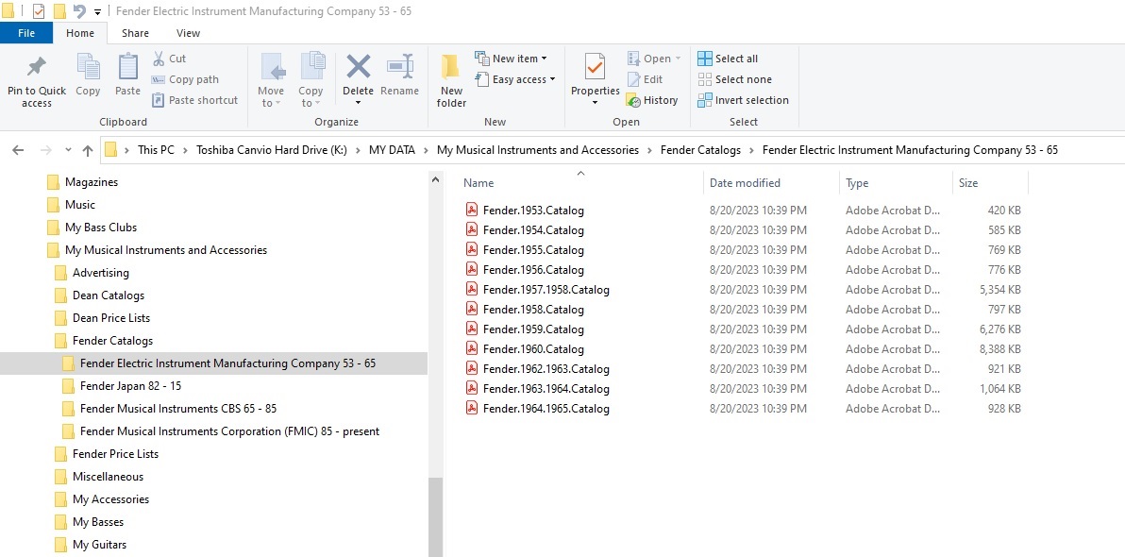Create a folder with New folder icon
Screen dimensions: 1125x557
pos(450,67)
